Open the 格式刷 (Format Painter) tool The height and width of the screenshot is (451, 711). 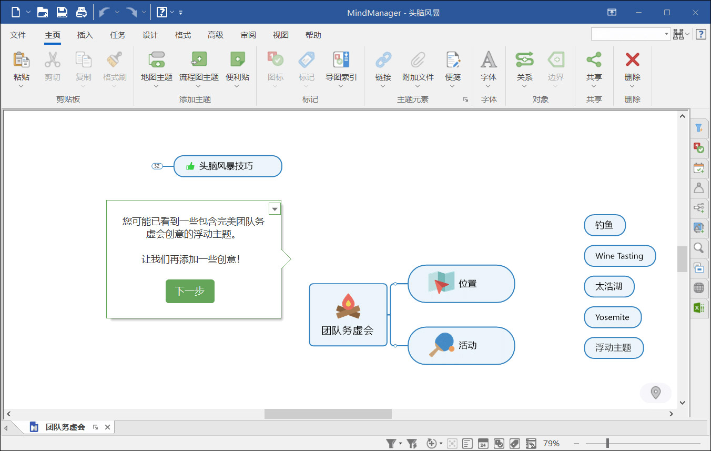coord(115,68)
